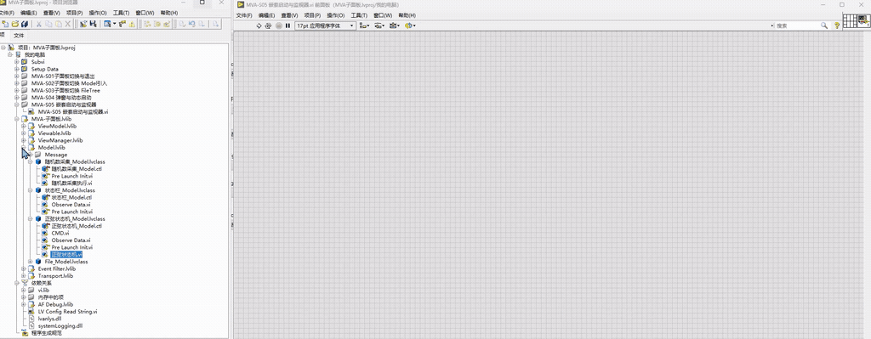Select 我的电脑 node in the project tree
This screenshot has width=871, height=339.
tap(35, 55)
